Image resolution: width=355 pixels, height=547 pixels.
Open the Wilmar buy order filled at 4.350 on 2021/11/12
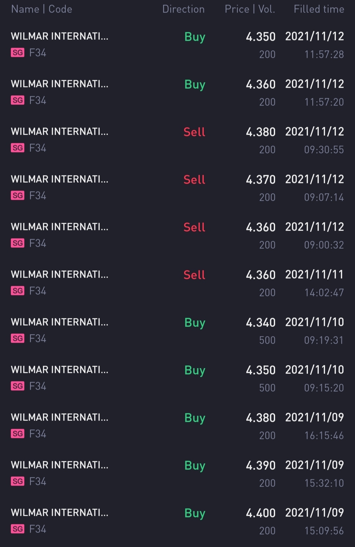[177, 45]
